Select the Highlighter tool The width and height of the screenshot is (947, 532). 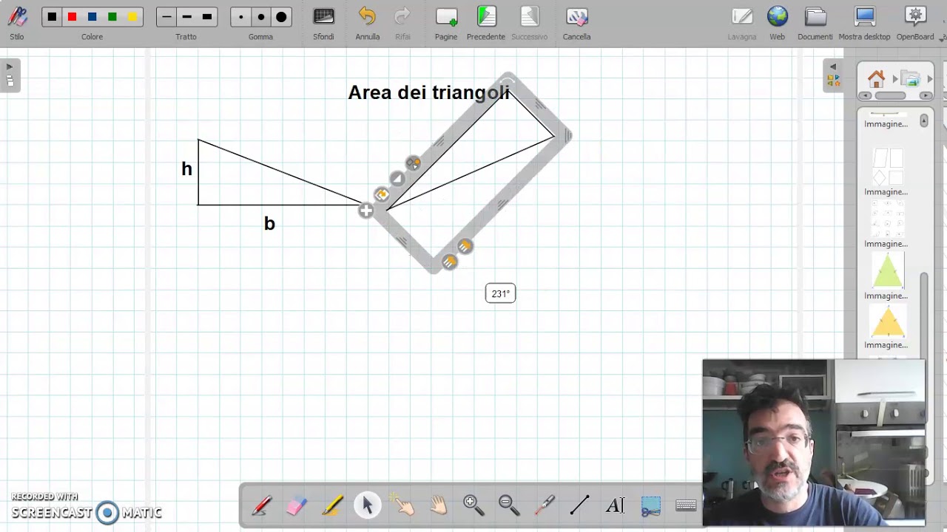coord(332,505)
